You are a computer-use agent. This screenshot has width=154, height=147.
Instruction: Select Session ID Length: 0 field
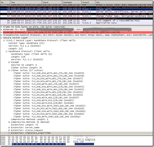(x=24, y=65)
